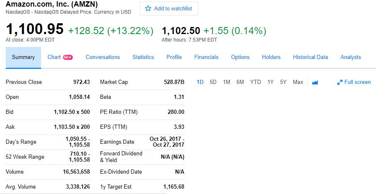Click the Add to watchlist button
The width and height of the screenshot is (376, 194).
click(169, 9)
